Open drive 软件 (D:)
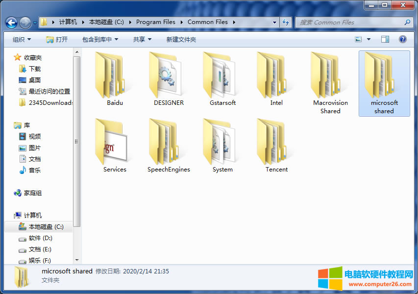This screenshot has width=418, height=294. pyautogui.click(x=35, y=238)
